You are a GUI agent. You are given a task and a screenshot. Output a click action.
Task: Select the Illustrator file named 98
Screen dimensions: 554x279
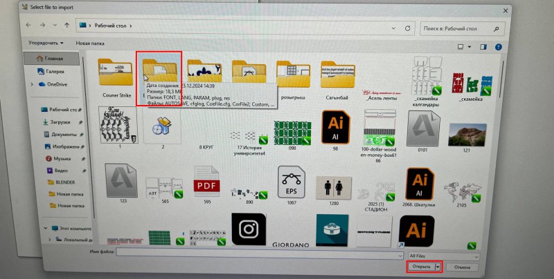point(335,130)
